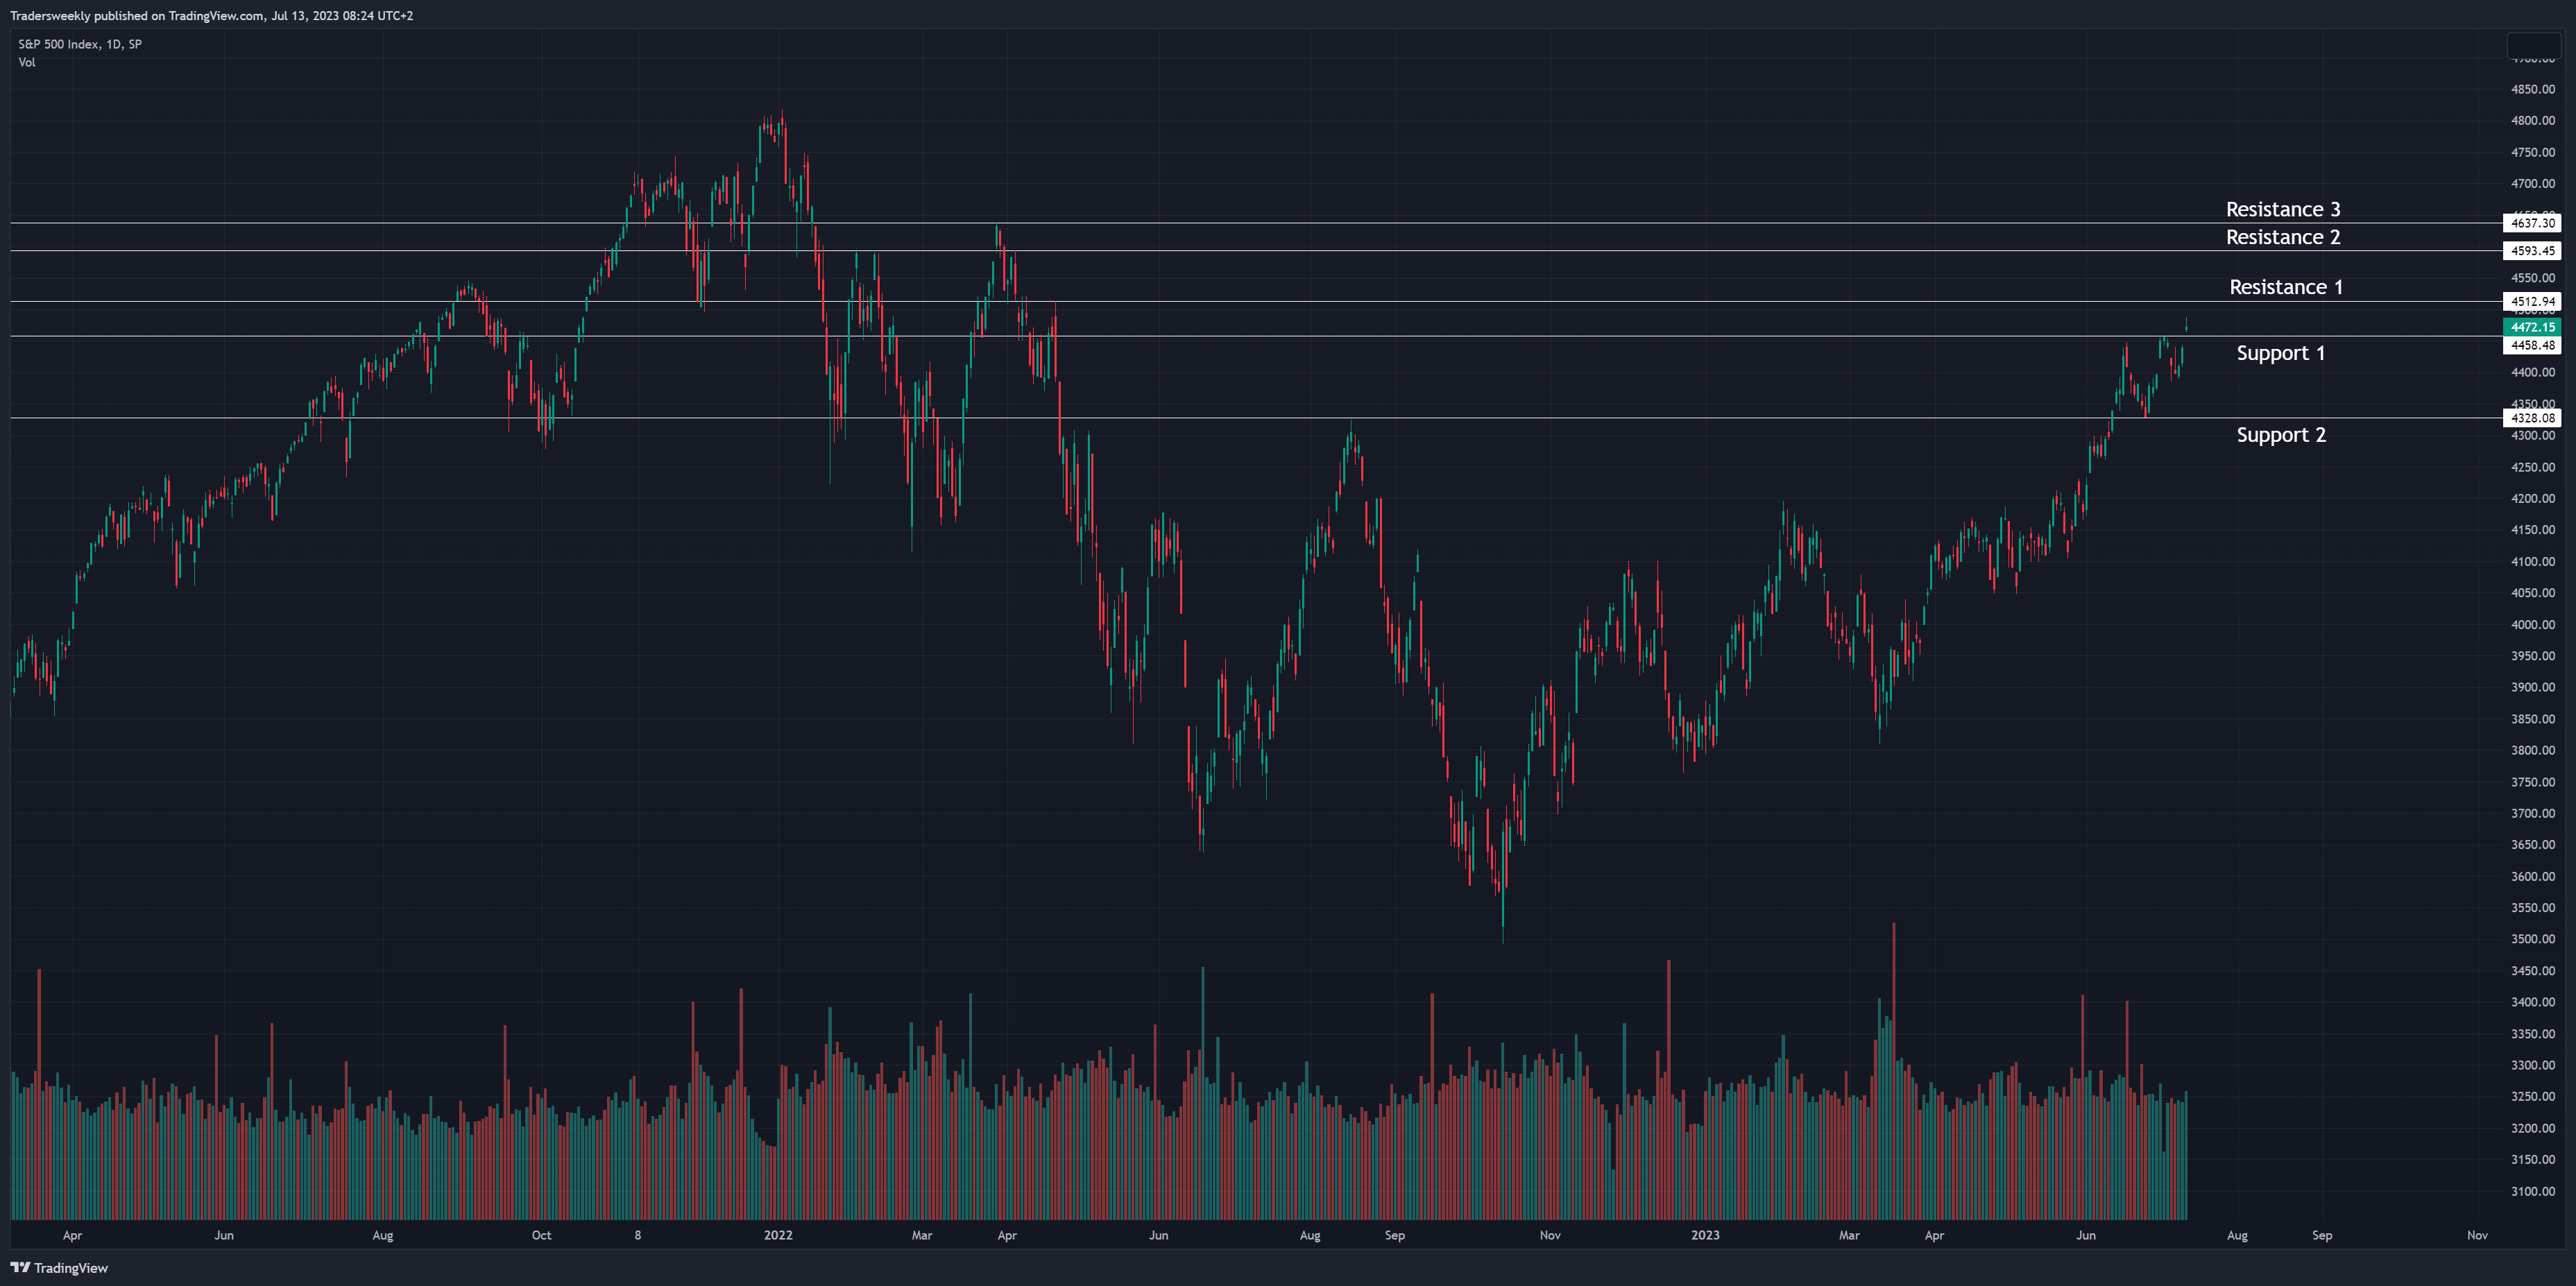Click the Oct label on time axis

(541, 1235)
